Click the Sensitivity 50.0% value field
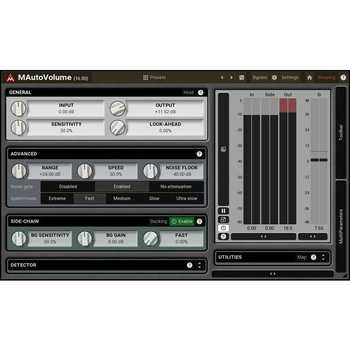The image size is (350, 350). tap(66, 127)
